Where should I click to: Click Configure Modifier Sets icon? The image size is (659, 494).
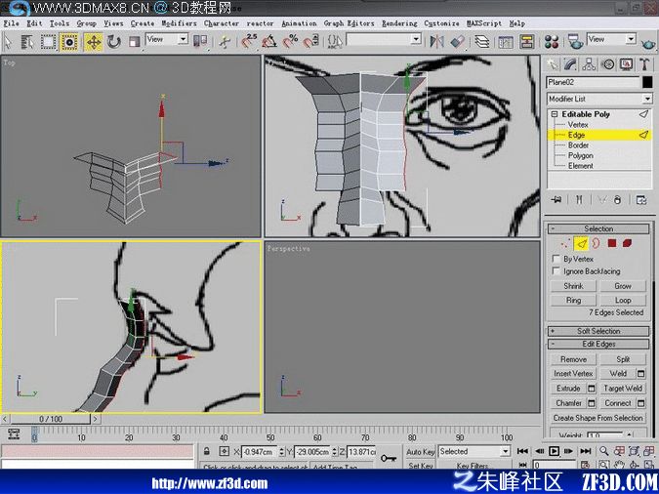641,200
